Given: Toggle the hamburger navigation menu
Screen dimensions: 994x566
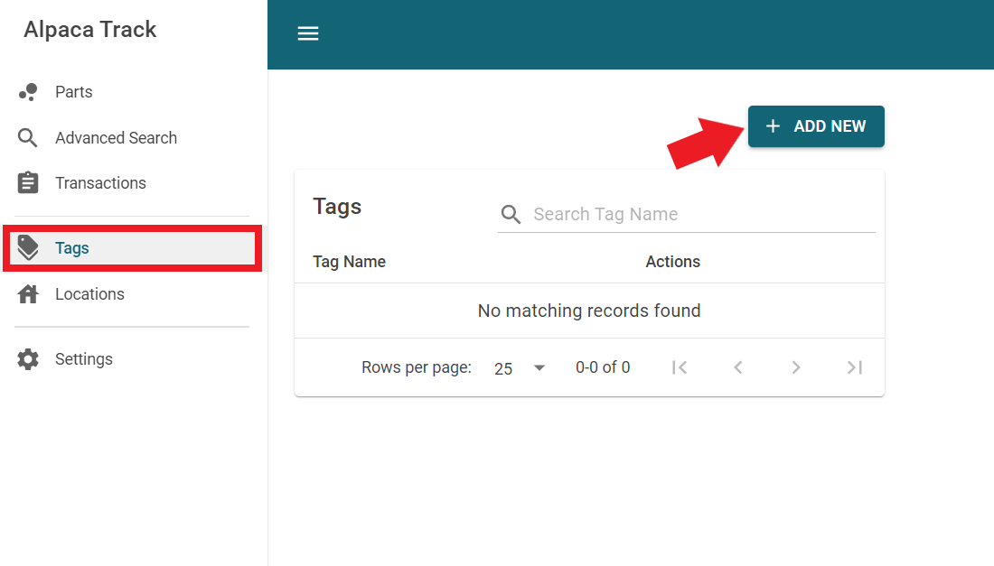Looking at the screenshot, I should (x=308, y=33).
